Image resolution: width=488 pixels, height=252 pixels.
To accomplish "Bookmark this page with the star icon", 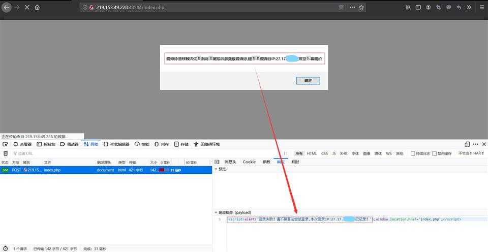I will click(361, 8).
